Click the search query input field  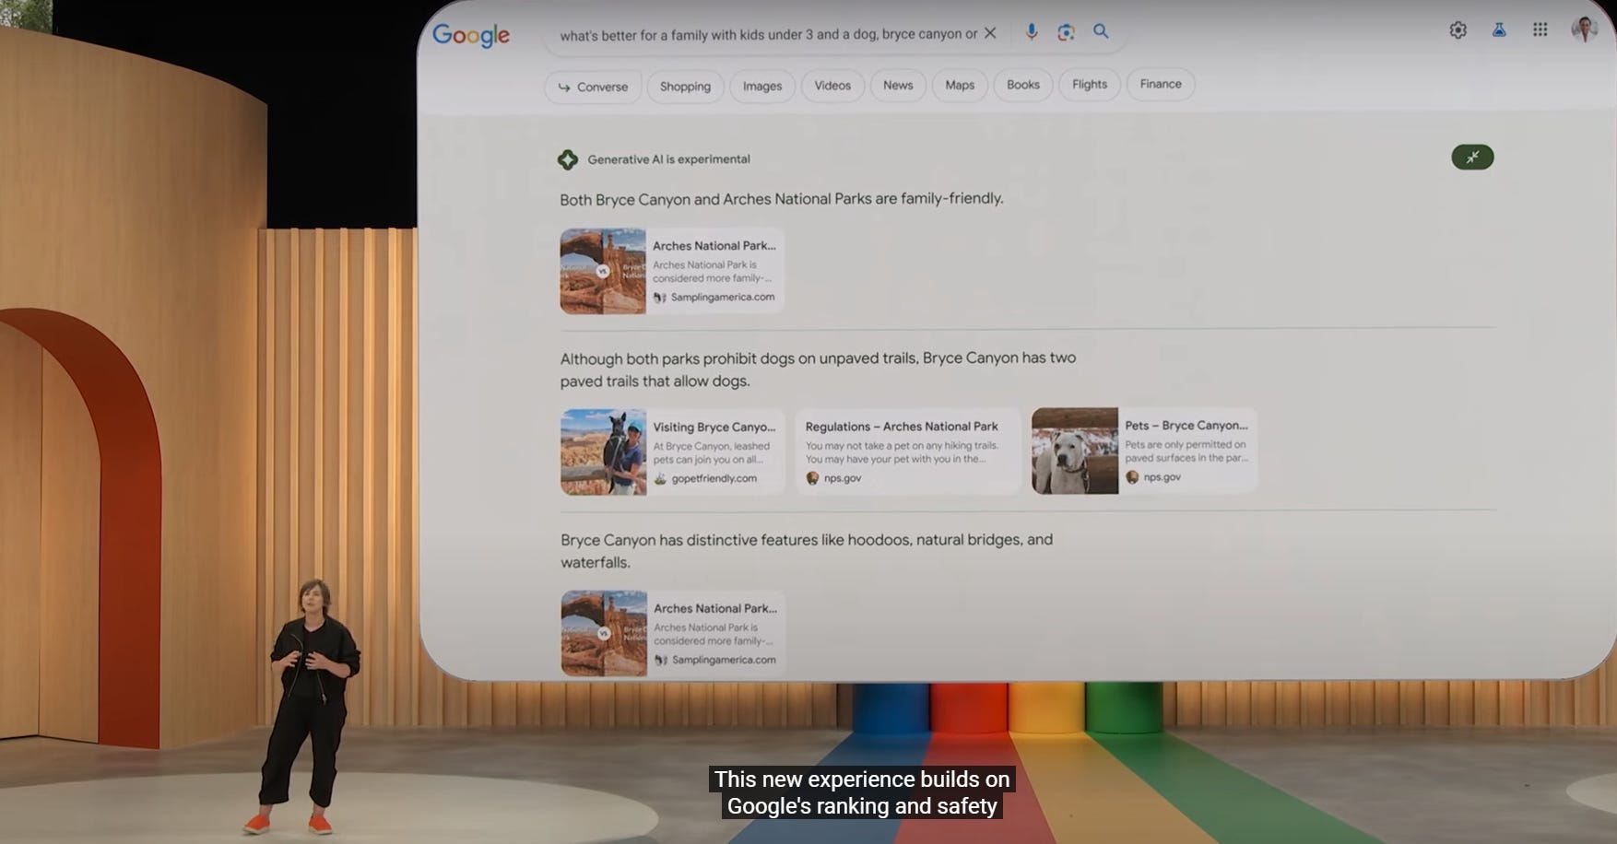click(x=768, y=35)
